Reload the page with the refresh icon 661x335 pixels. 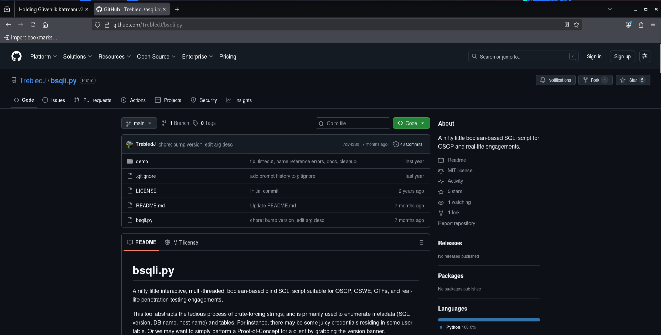pos(33,25)
